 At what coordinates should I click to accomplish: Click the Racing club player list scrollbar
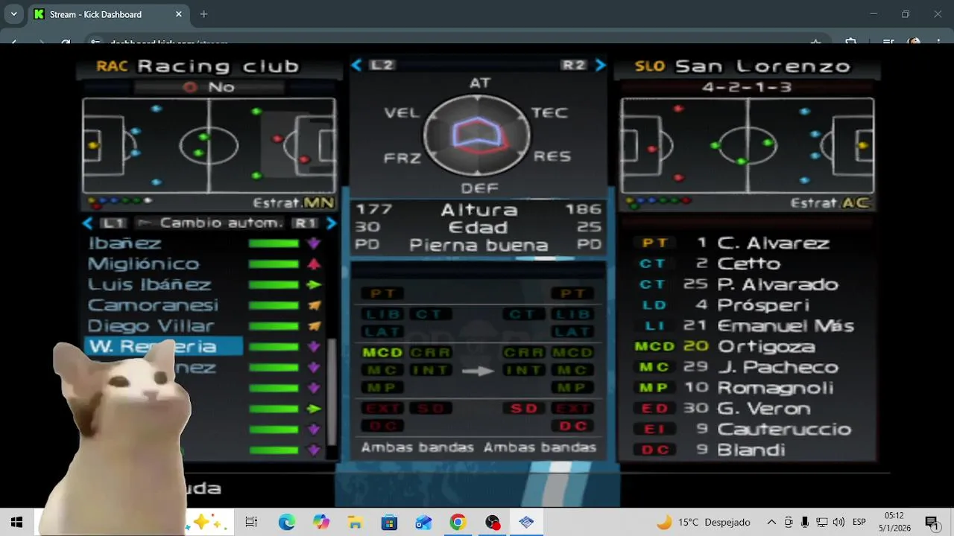pos(332,391)
